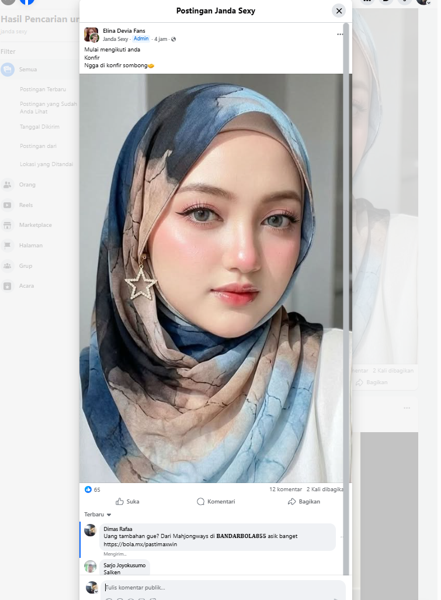Select the Semua filter
This screenshot has height=600, width=441.
pos(38,70)
